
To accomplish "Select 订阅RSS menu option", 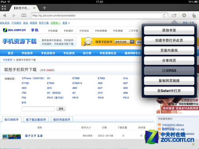I will pos(169,71).
